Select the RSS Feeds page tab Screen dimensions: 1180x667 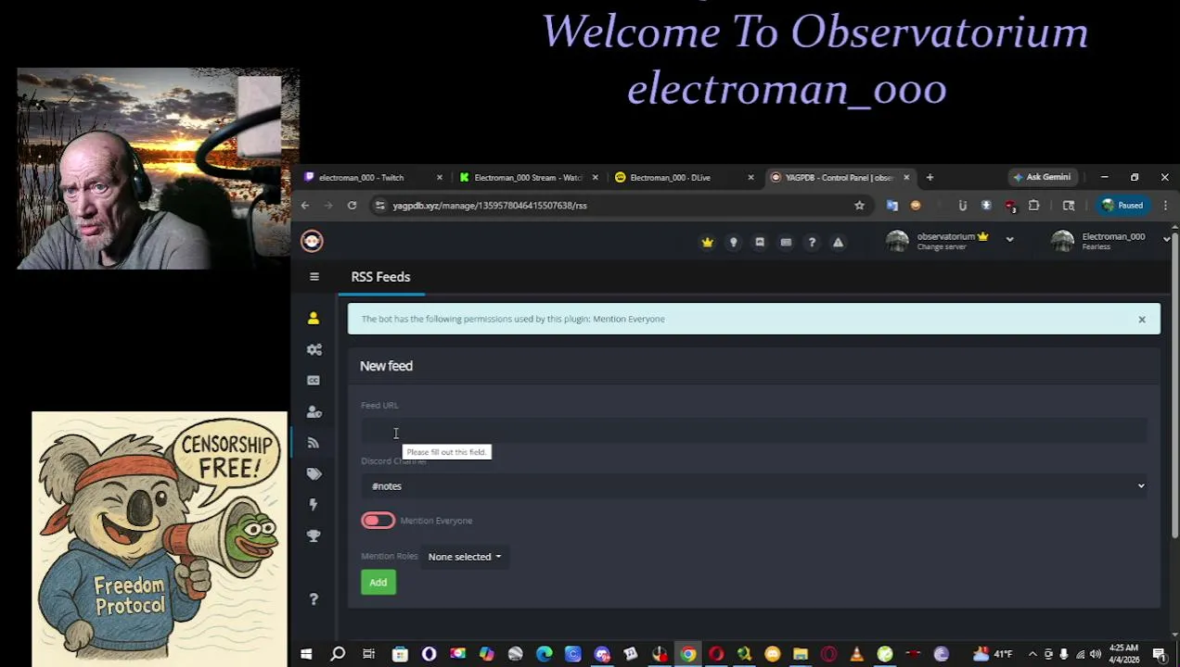point(380,277)
